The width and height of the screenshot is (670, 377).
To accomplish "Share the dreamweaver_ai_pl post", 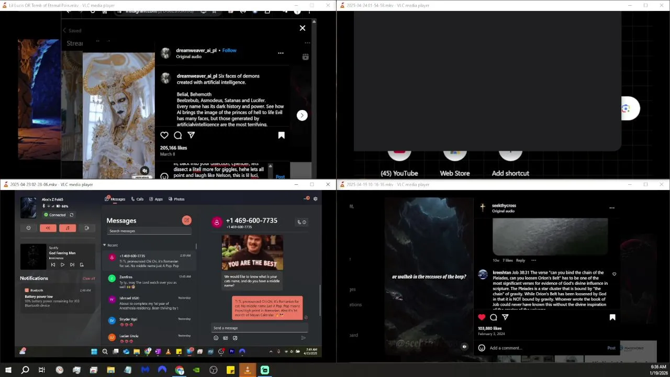I will [191, 135].
